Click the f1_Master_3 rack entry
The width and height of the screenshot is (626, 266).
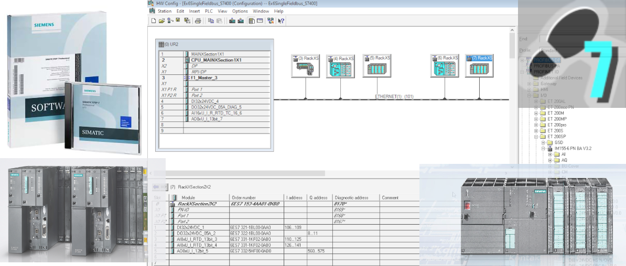[x=204, y=77]
